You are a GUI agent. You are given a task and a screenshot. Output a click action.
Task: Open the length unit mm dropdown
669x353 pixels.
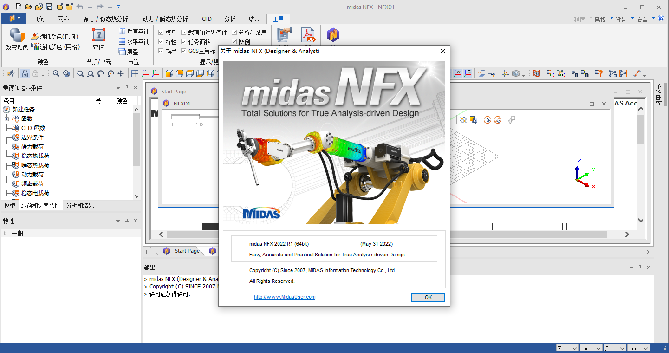click(x=598, y=348)
